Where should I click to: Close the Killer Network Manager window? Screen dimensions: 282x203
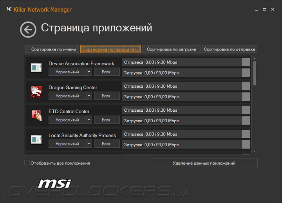tap(273, 9)
